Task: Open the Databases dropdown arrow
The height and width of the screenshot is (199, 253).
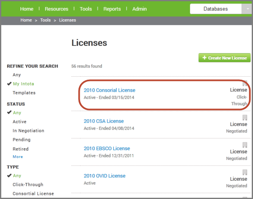Action: (247, 9)
